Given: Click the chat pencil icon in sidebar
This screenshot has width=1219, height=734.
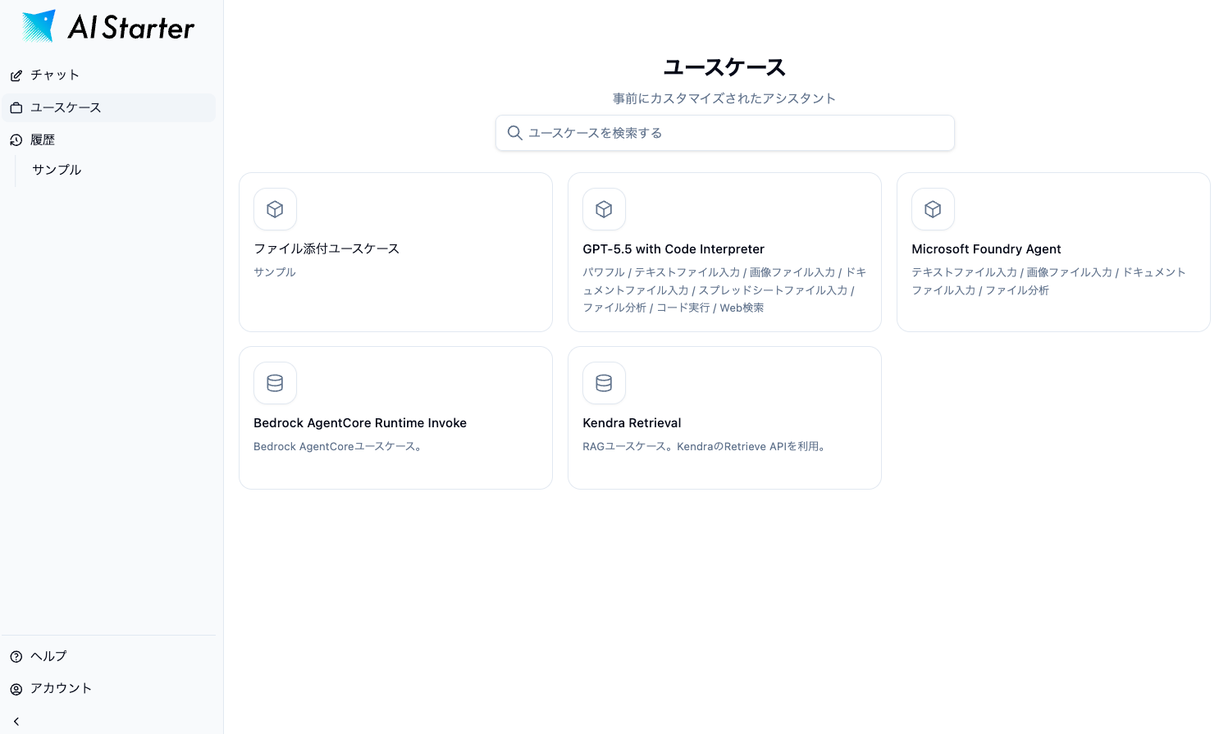Looking at the screenshot, I should click(16, 75).
